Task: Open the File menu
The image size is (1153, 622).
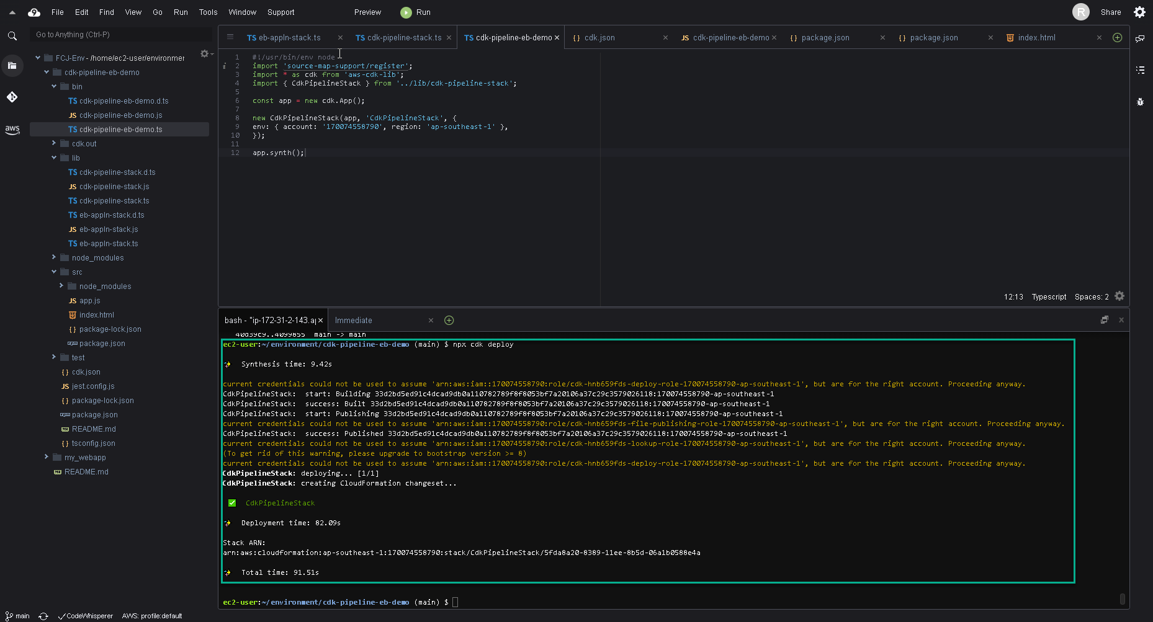Action: pos(58,12)
